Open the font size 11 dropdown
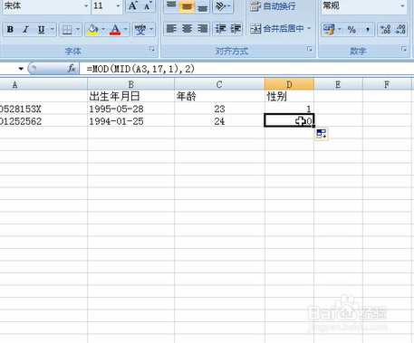414x343 pixels. [x=118, y=5]
